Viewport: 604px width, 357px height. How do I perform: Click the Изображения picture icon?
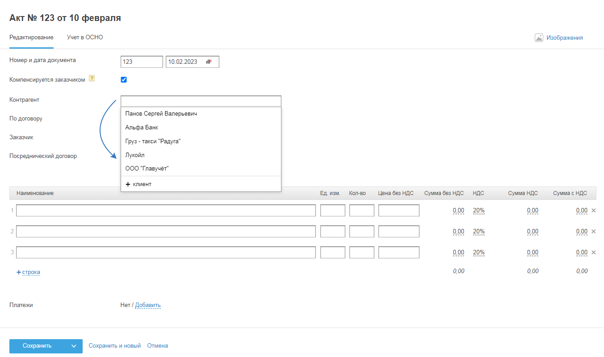[539, 38]
